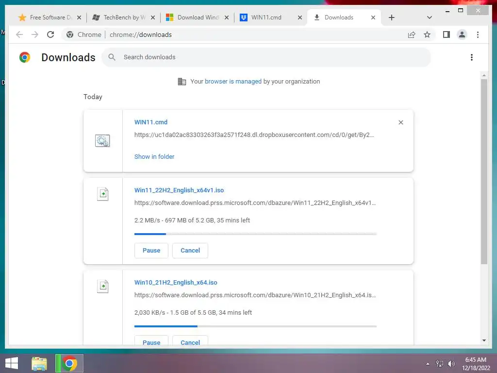This screenshot has width=497, height=373.
Task: Open the Chrome side panel
Action: (x=447, y=34)
